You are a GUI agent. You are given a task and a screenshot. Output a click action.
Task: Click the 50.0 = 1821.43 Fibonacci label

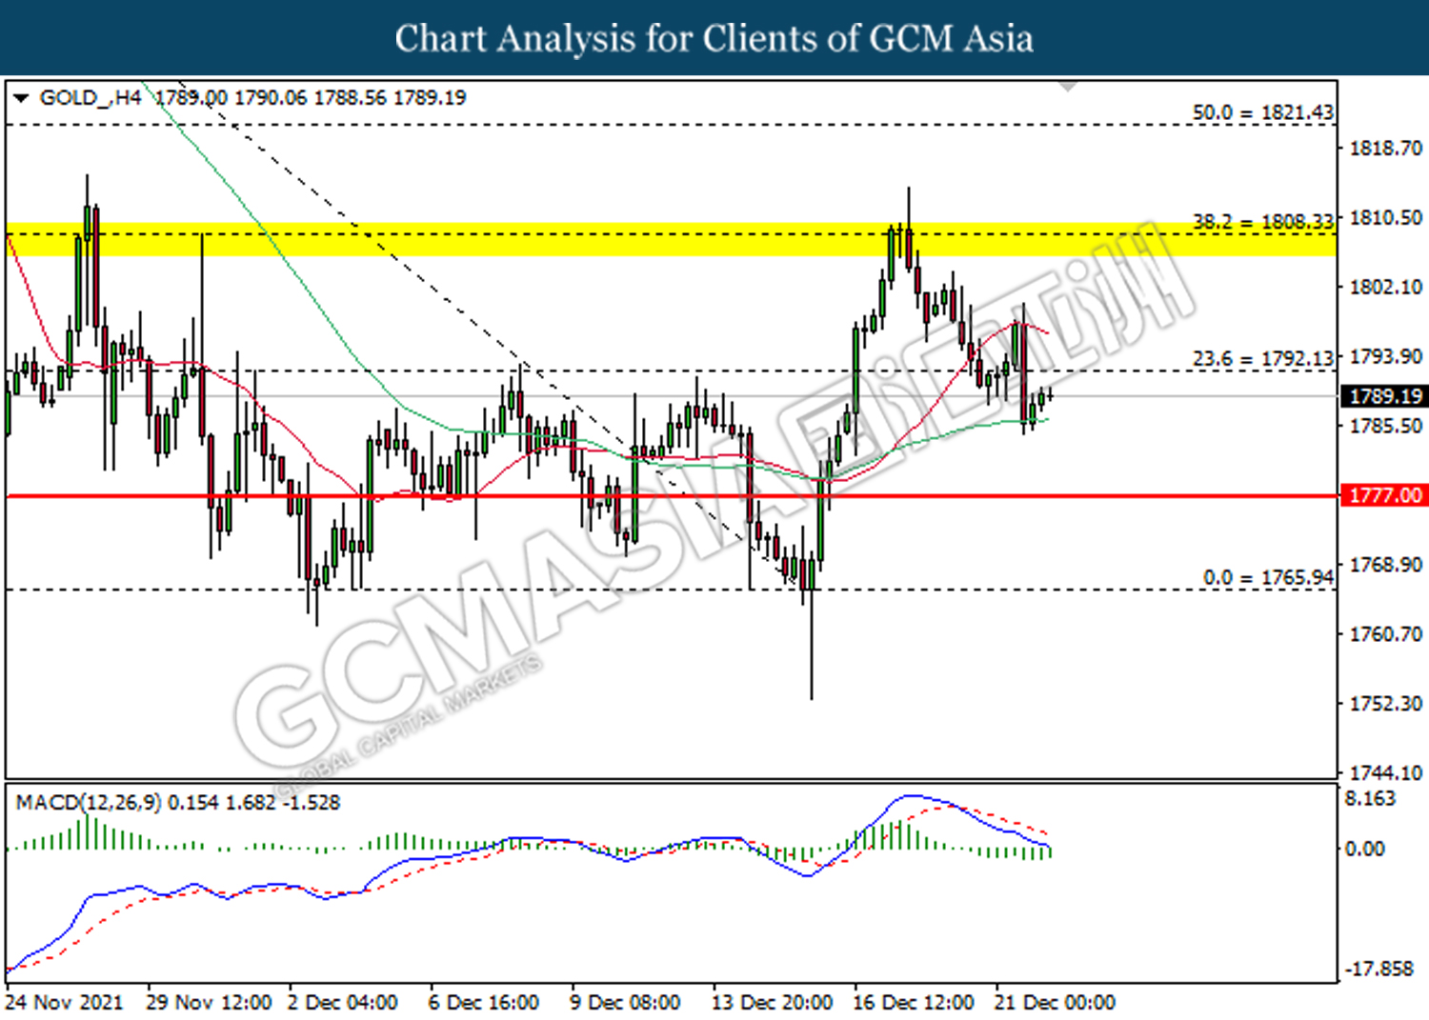[x=1263, y=112]
